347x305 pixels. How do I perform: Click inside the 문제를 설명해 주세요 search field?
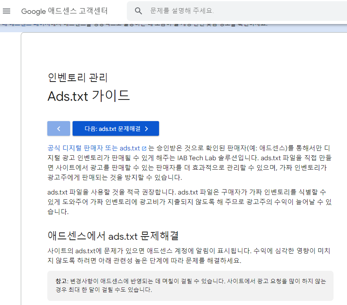(204, 11)
